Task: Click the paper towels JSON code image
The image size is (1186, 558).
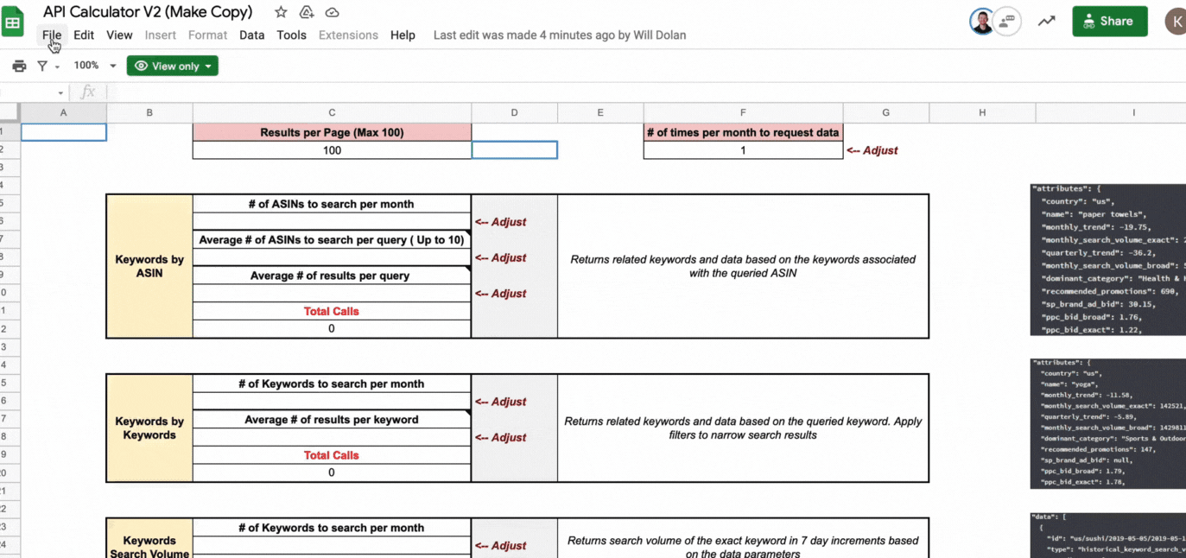Action: click(x=1108, y=259)
